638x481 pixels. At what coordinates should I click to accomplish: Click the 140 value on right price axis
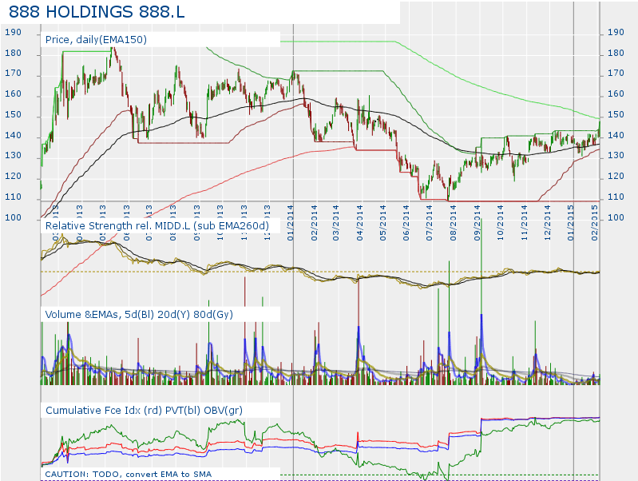point(616,136)
